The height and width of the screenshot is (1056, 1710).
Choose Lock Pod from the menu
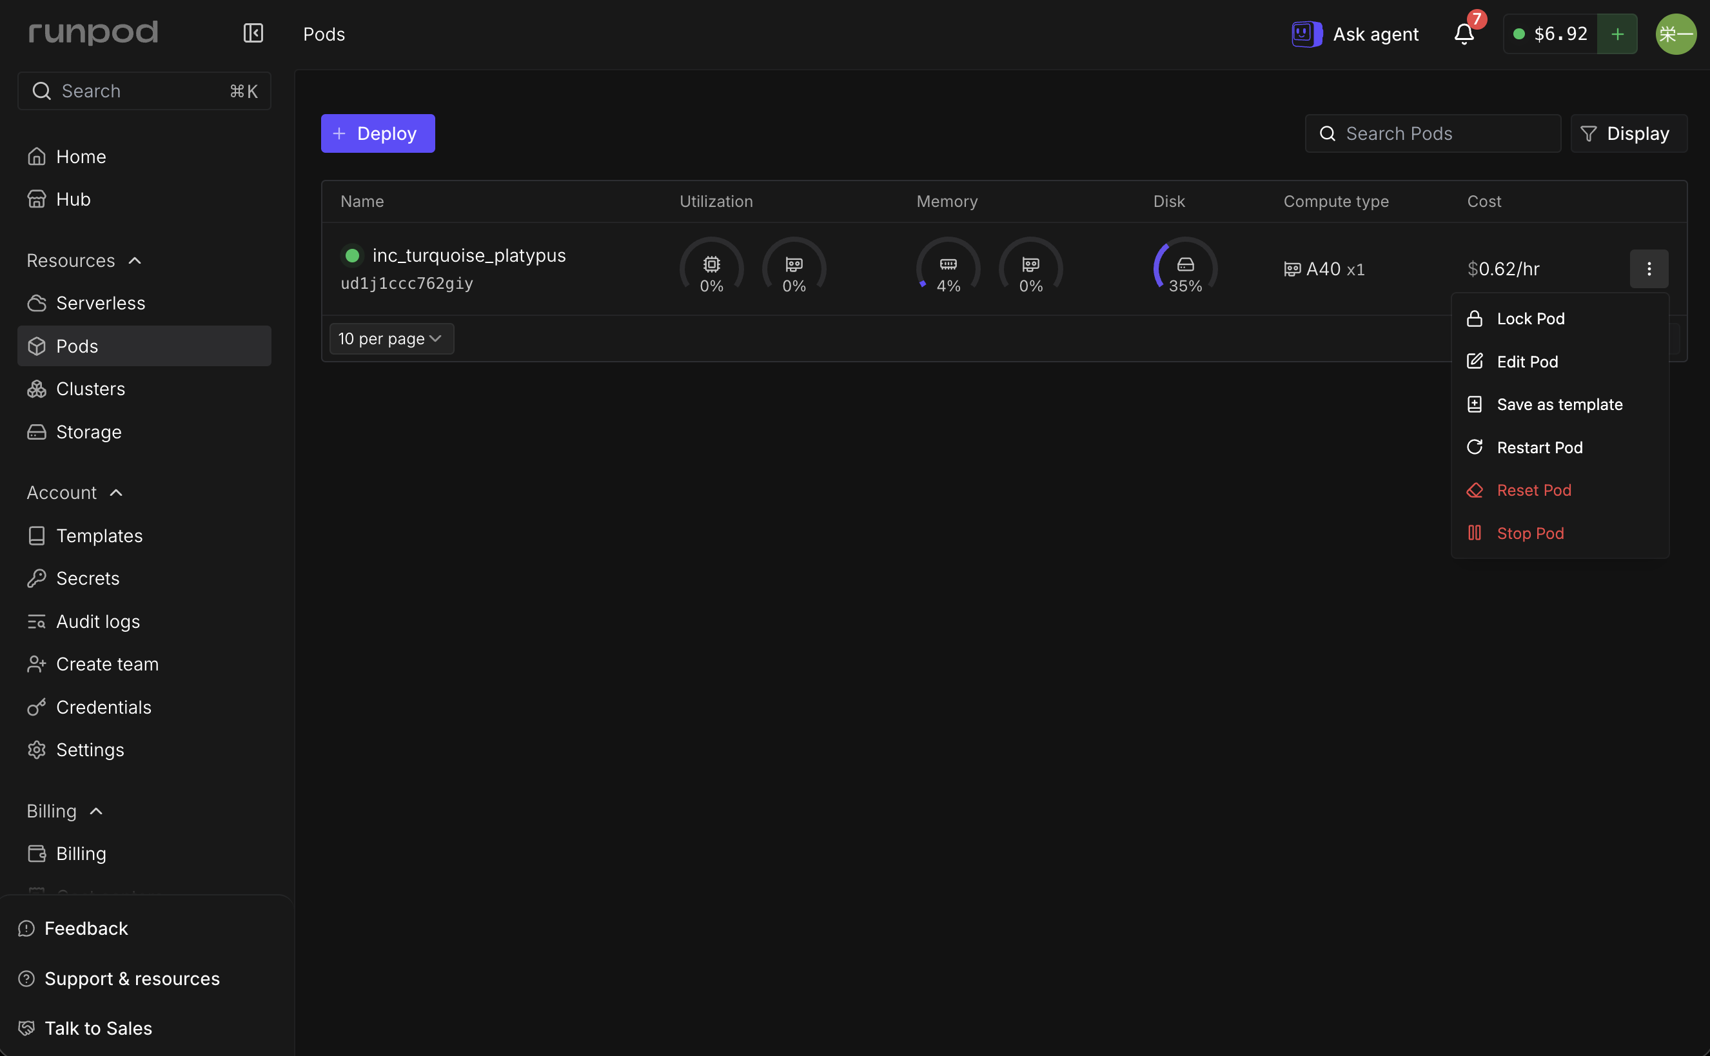pyautogui.click(x=1559, y=318)
